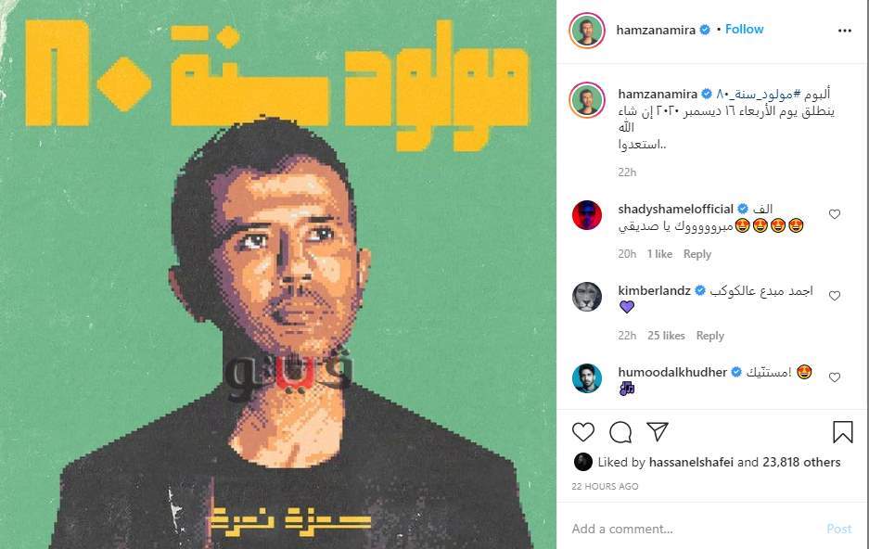Save the post with the bookmark icon
869x549 pixels.
[x=842, y=432]
